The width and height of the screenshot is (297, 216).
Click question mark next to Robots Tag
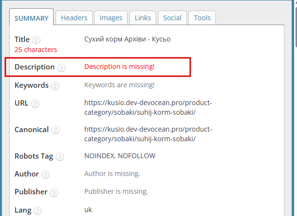coord(59,157)
